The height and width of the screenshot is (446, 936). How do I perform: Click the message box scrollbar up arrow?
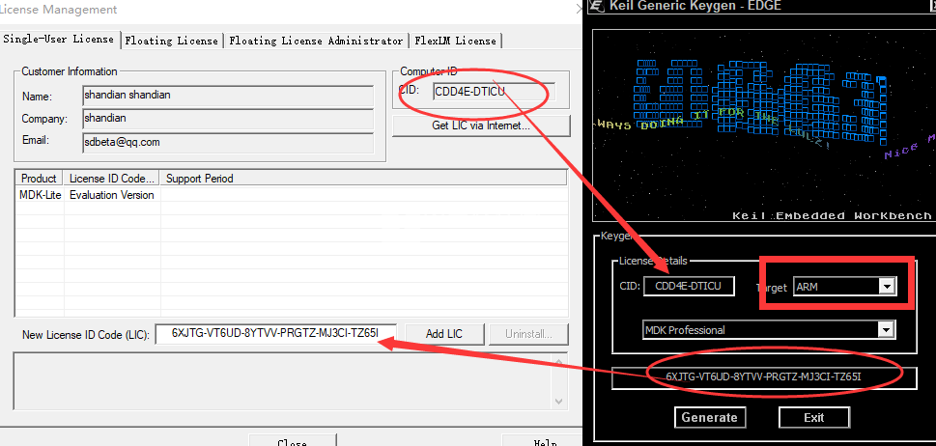(558, 362)
